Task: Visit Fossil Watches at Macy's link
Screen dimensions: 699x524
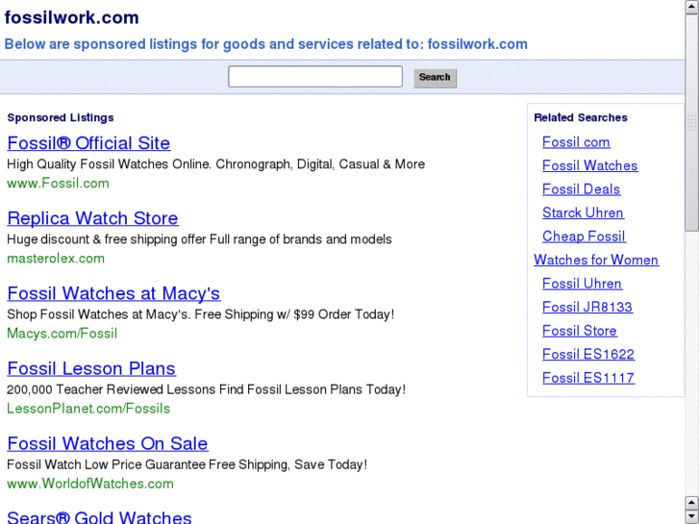Action: tap(113, 293)
